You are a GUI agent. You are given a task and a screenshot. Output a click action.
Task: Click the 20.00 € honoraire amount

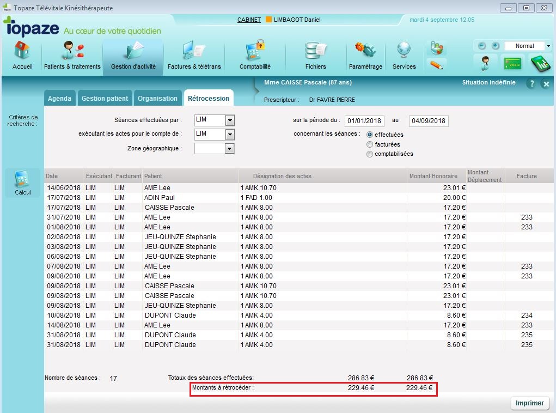click(454, 198)
